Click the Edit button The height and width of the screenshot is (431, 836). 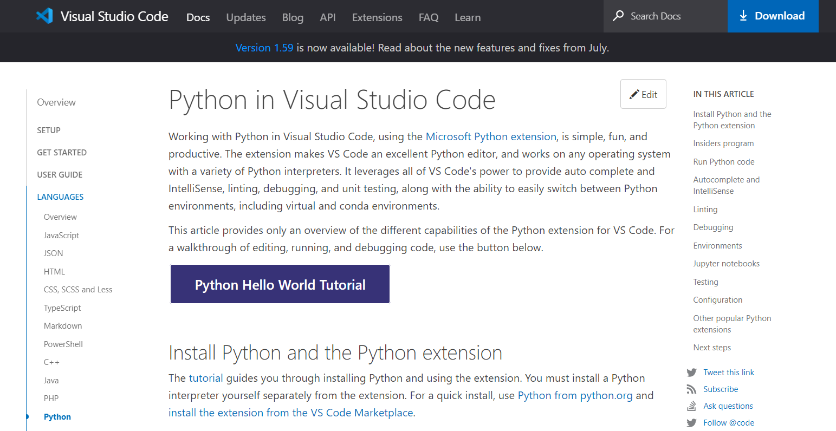pos(643,94)
